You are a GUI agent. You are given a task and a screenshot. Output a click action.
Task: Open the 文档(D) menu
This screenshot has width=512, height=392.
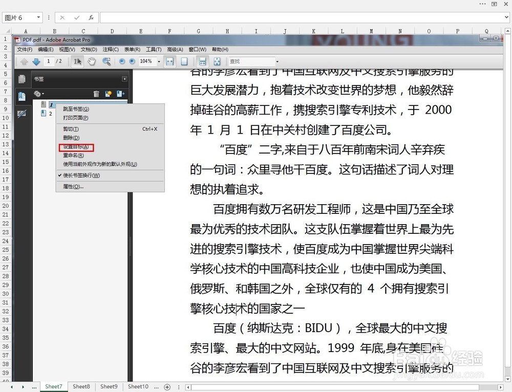pyautogui.click(x=89, y=50)
